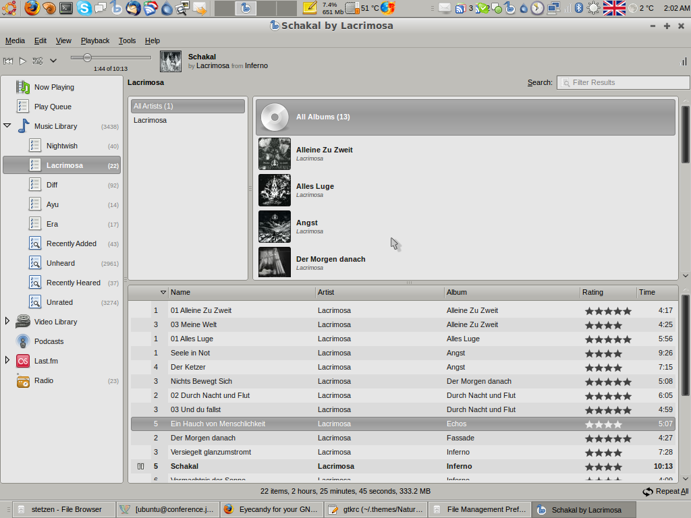Open the Diff playlist

pyautogui.click(x=61, y=185)
